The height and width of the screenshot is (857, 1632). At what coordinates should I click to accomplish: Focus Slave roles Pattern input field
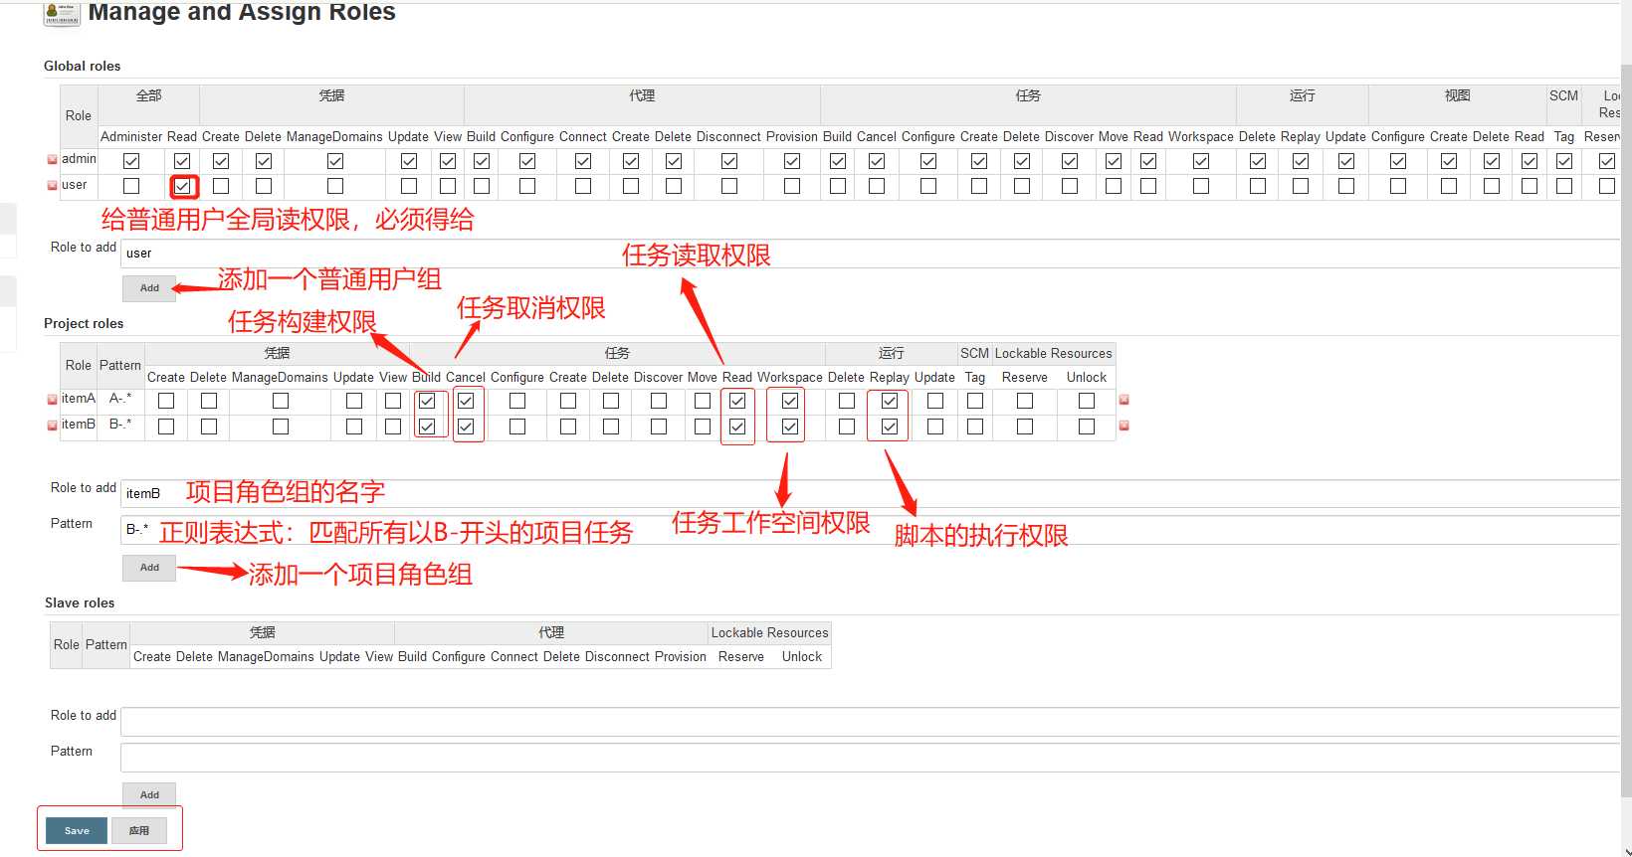pyautogui.click(x=871, y=758)
